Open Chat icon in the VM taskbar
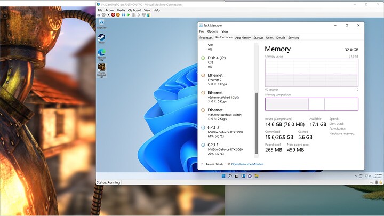 click(x=250, y=176)
